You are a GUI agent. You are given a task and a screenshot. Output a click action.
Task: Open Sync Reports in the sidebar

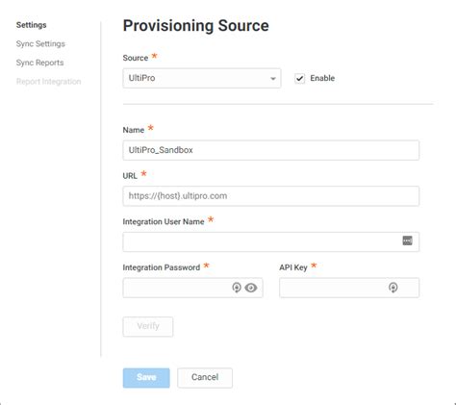click(39, 63)
